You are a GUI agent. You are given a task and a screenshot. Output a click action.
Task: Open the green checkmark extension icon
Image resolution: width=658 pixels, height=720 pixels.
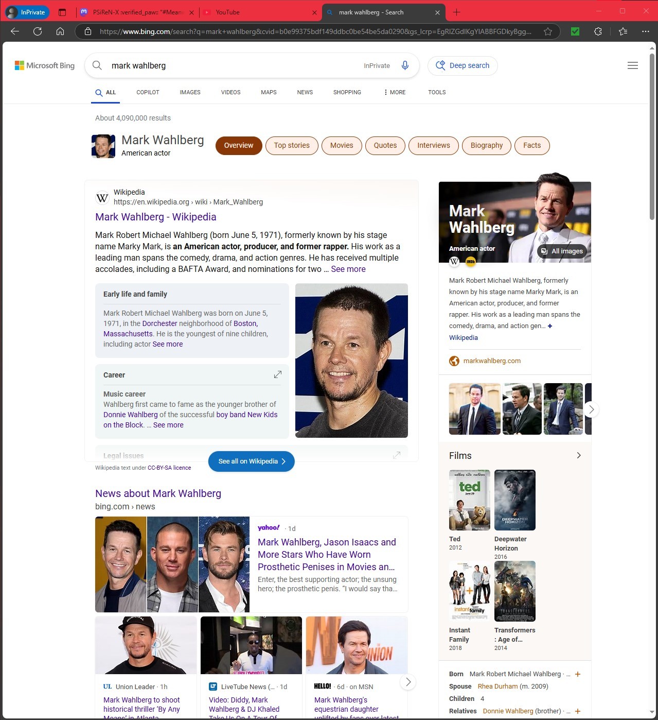pos(575,31)
